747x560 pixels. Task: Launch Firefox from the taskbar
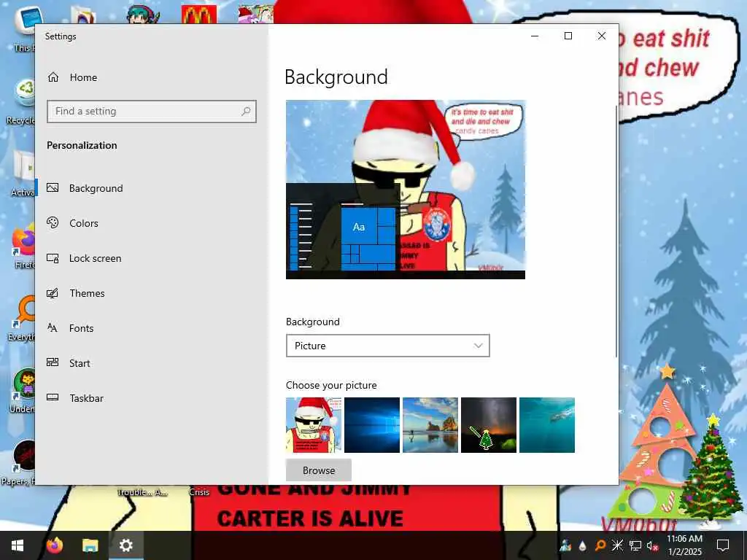point(55,545)
